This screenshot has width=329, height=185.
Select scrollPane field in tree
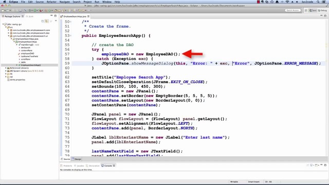pos(26,60)
